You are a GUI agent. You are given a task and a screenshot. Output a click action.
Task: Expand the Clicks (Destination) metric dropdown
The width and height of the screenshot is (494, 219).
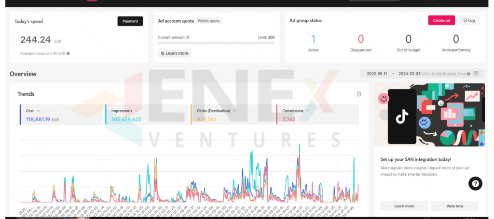(x=234, y=111)
